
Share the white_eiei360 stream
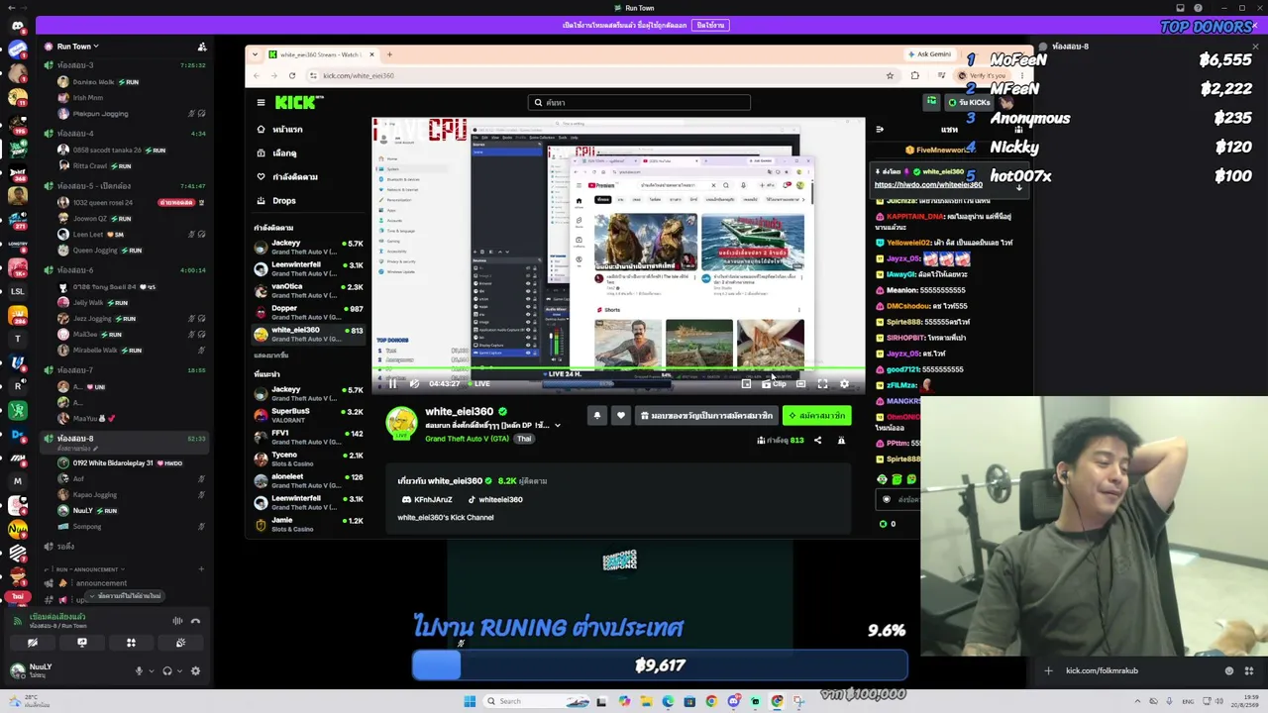pyautogui.click(x=817, y=441)
